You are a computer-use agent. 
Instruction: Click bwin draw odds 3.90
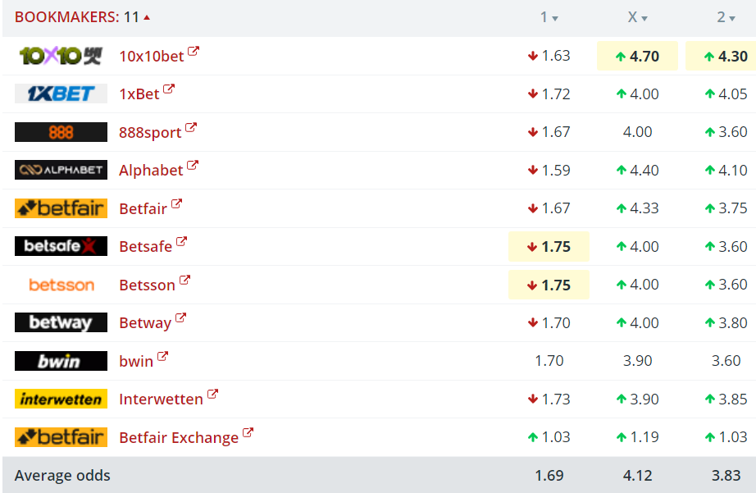[x=638, y=361]
